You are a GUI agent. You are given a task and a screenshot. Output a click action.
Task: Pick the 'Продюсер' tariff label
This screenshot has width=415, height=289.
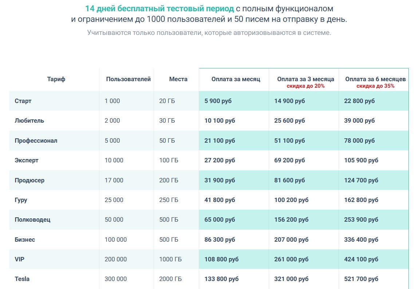[x=29, y=180]
